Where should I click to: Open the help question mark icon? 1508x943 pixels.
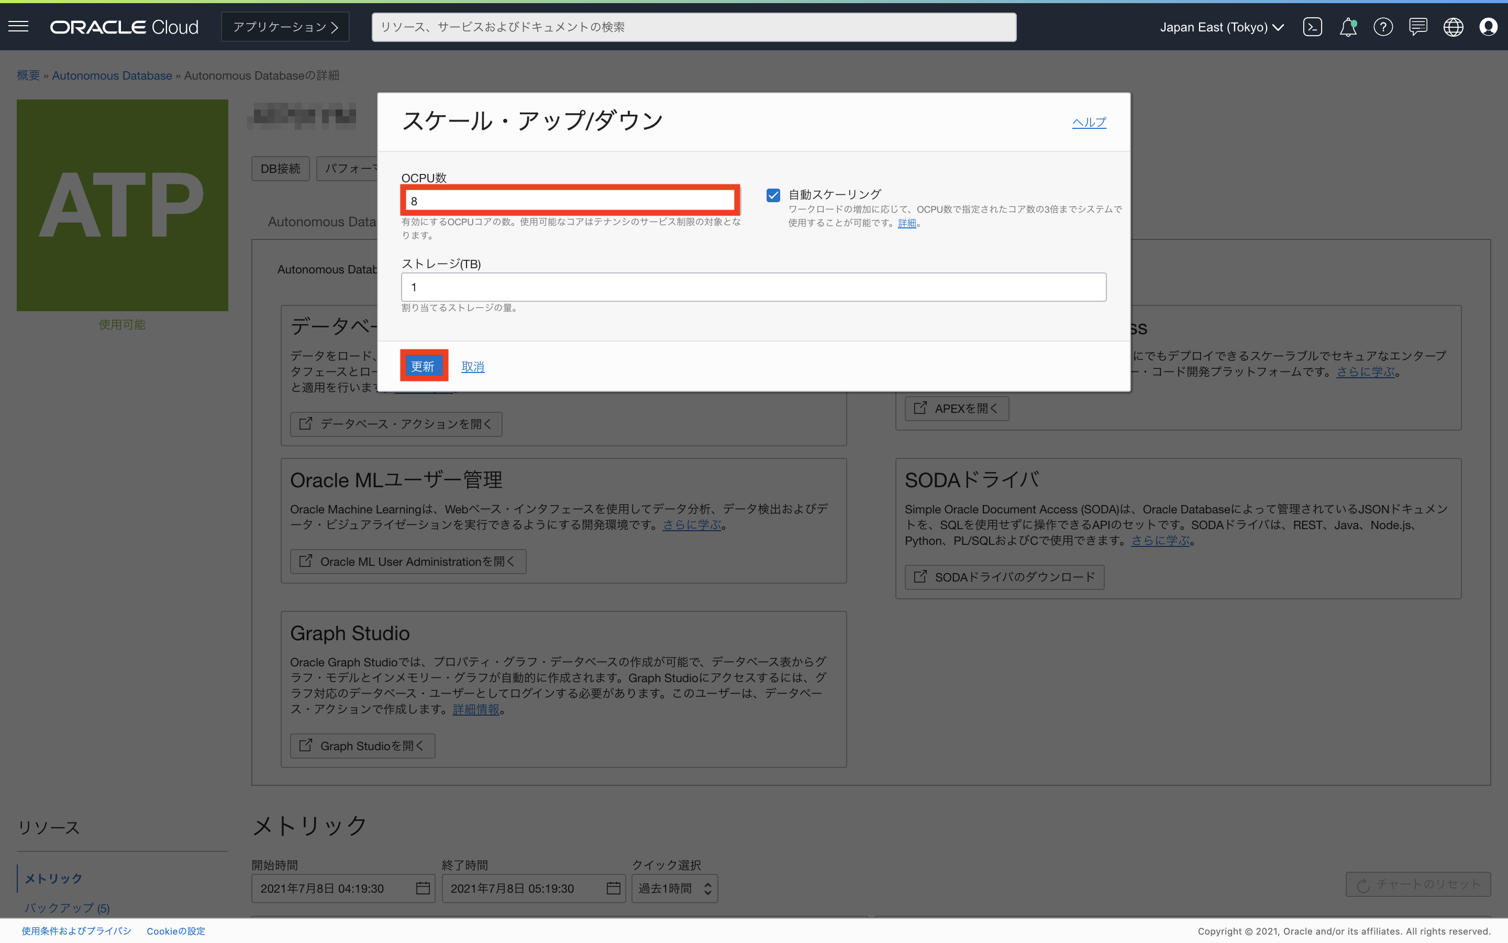coord(1383,27)
